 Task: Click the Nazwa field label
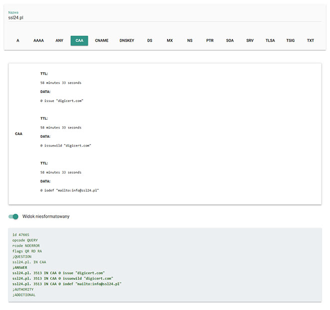[13, 13]
